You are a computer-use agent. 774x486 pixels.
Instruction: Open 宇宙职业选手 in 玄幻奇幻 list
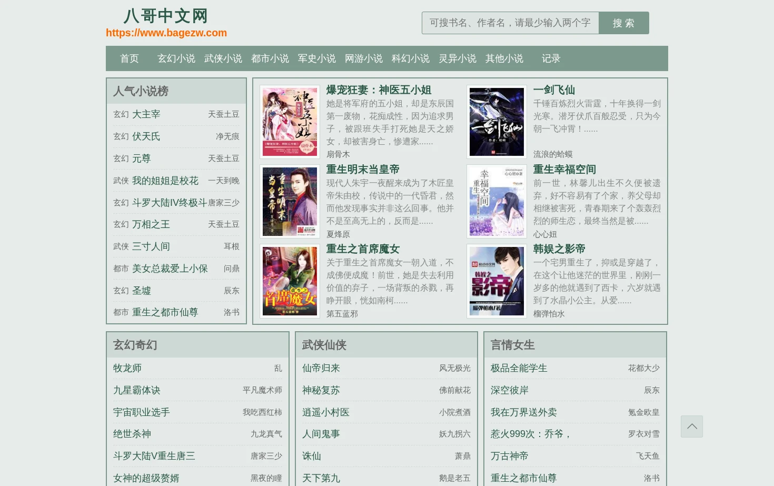coord(142,412)
